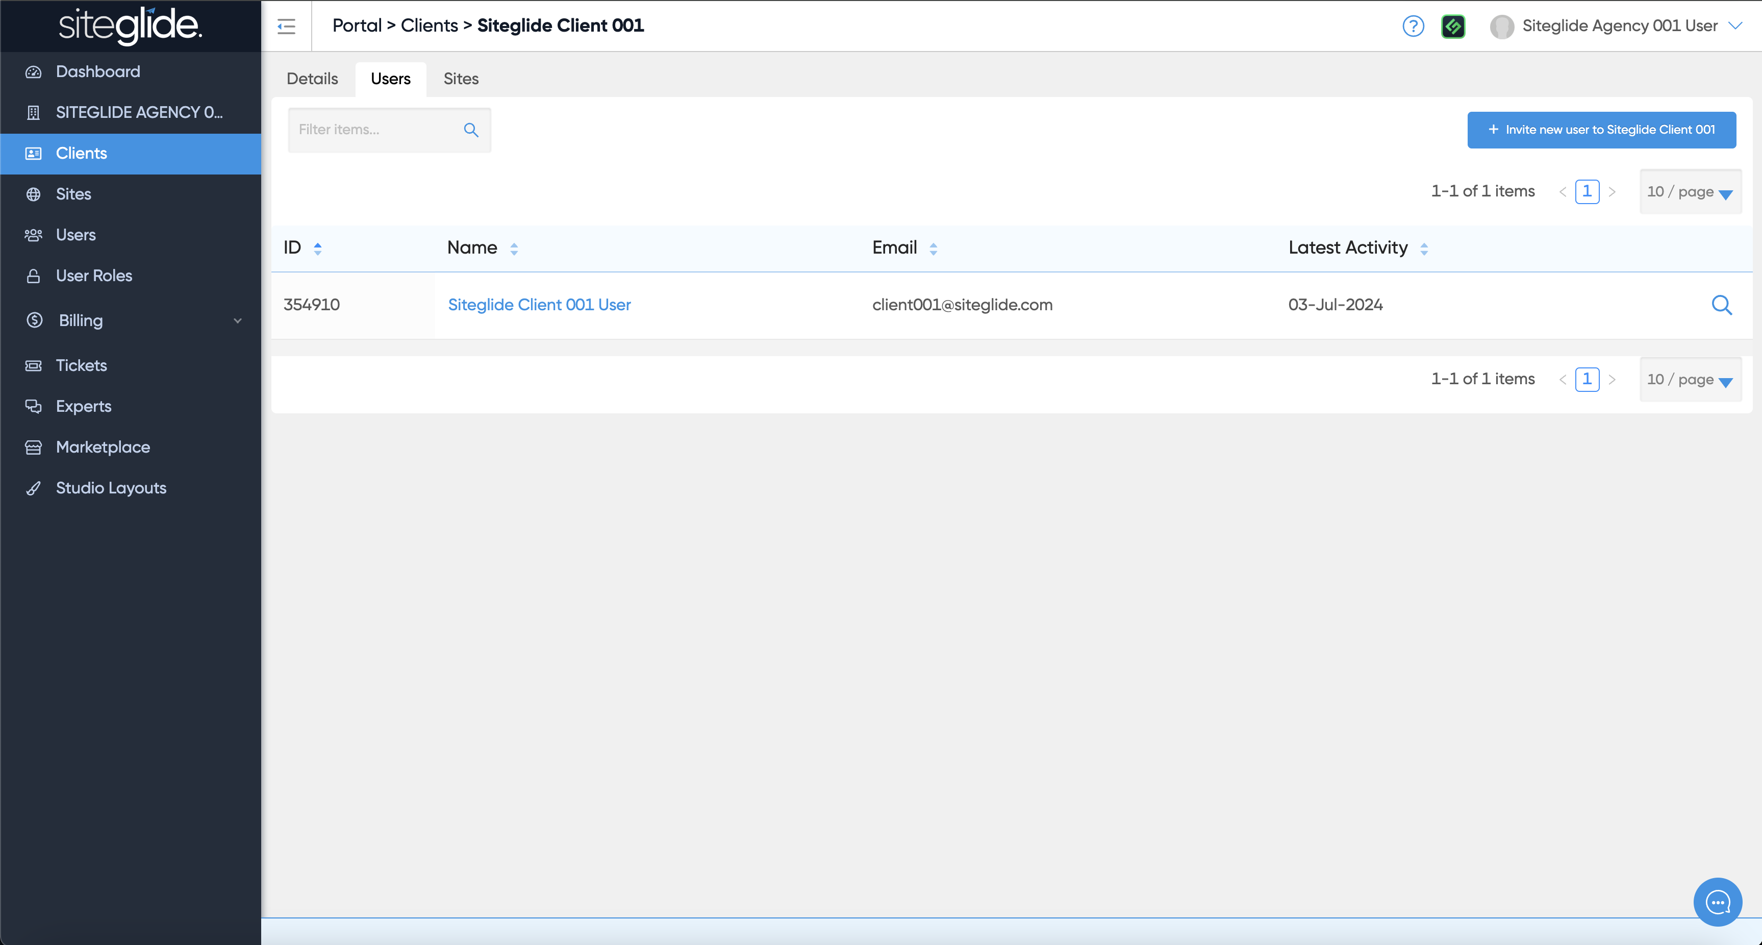Open the help question mark icon
Screen dimensions: 1762x945
(x=1413, y=26)
